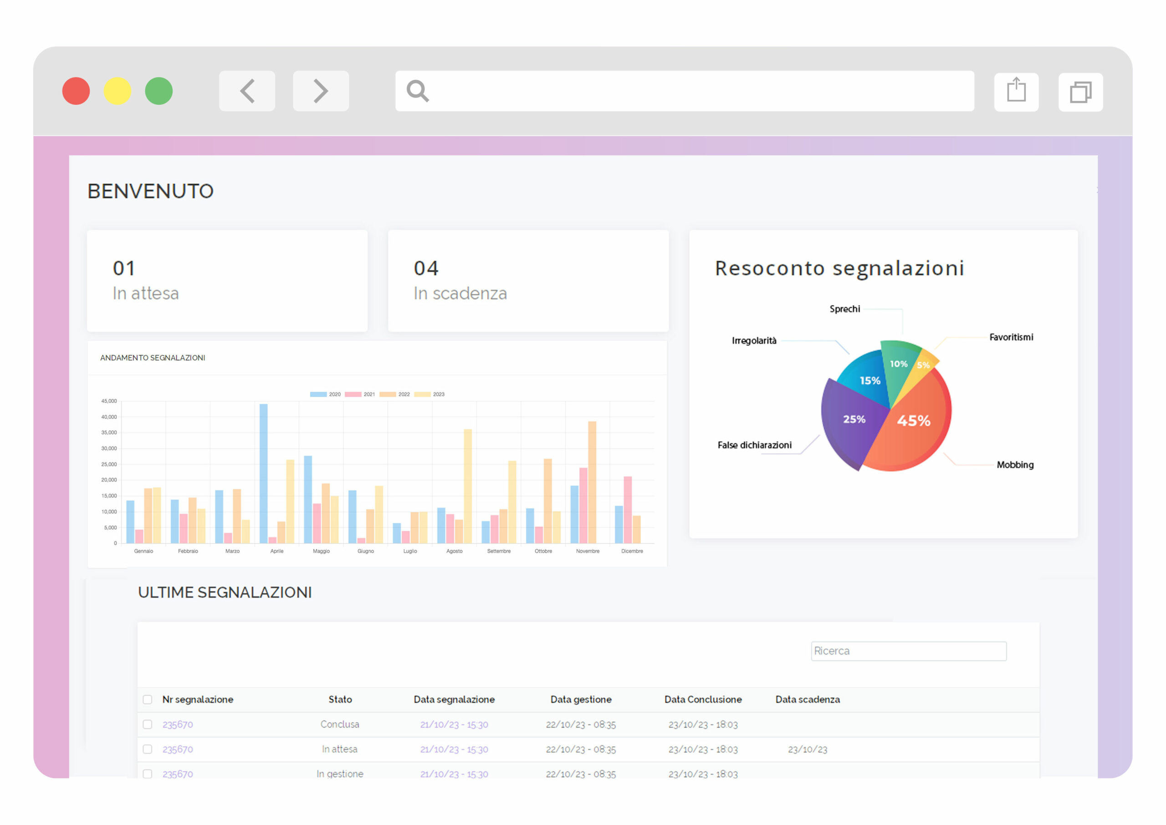
Task: Toggle the 2022 legend swatch in chart
Action: 388,394
